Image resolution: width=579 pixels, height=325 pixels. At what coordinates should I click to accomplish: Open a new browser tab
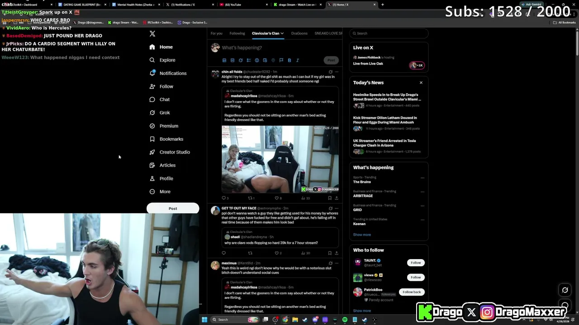[x=383, y=5]
